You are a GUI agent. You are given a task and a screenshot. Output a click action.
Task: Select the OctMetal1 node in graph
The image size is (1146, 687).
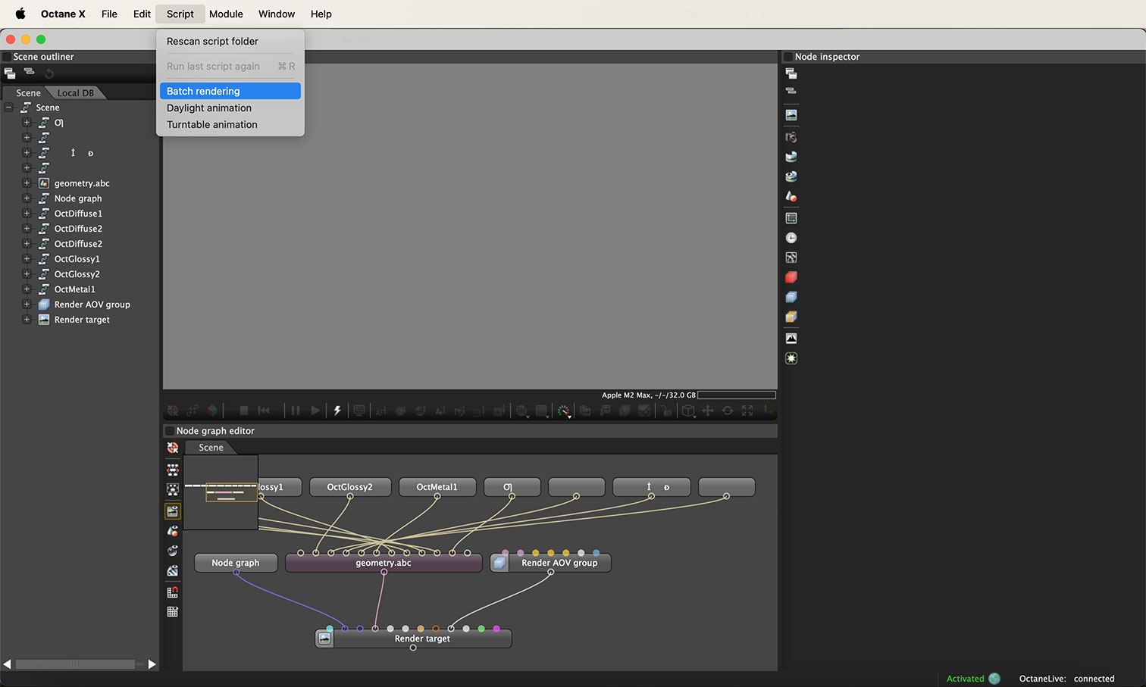[x=437, y=487]
